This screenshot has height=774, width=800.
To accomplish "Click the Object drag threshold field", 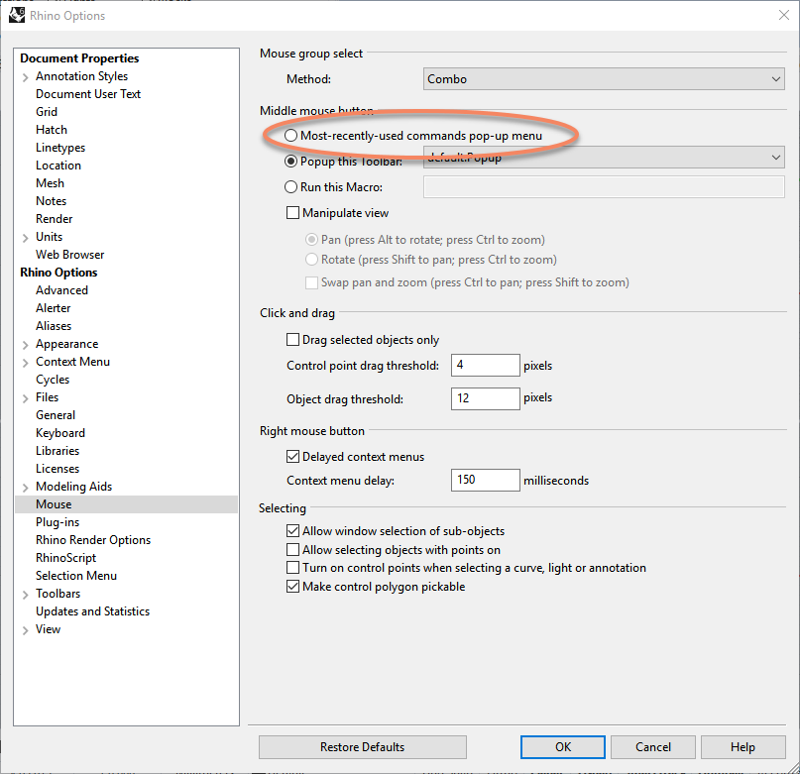I will click(485, 398).
